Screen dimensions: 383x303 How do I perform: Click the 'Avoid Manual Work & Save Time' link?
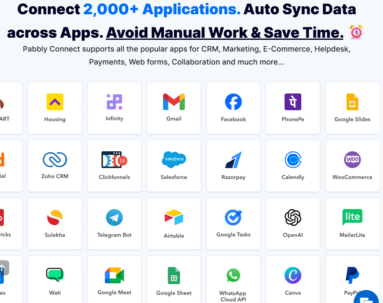click(225, 32)
